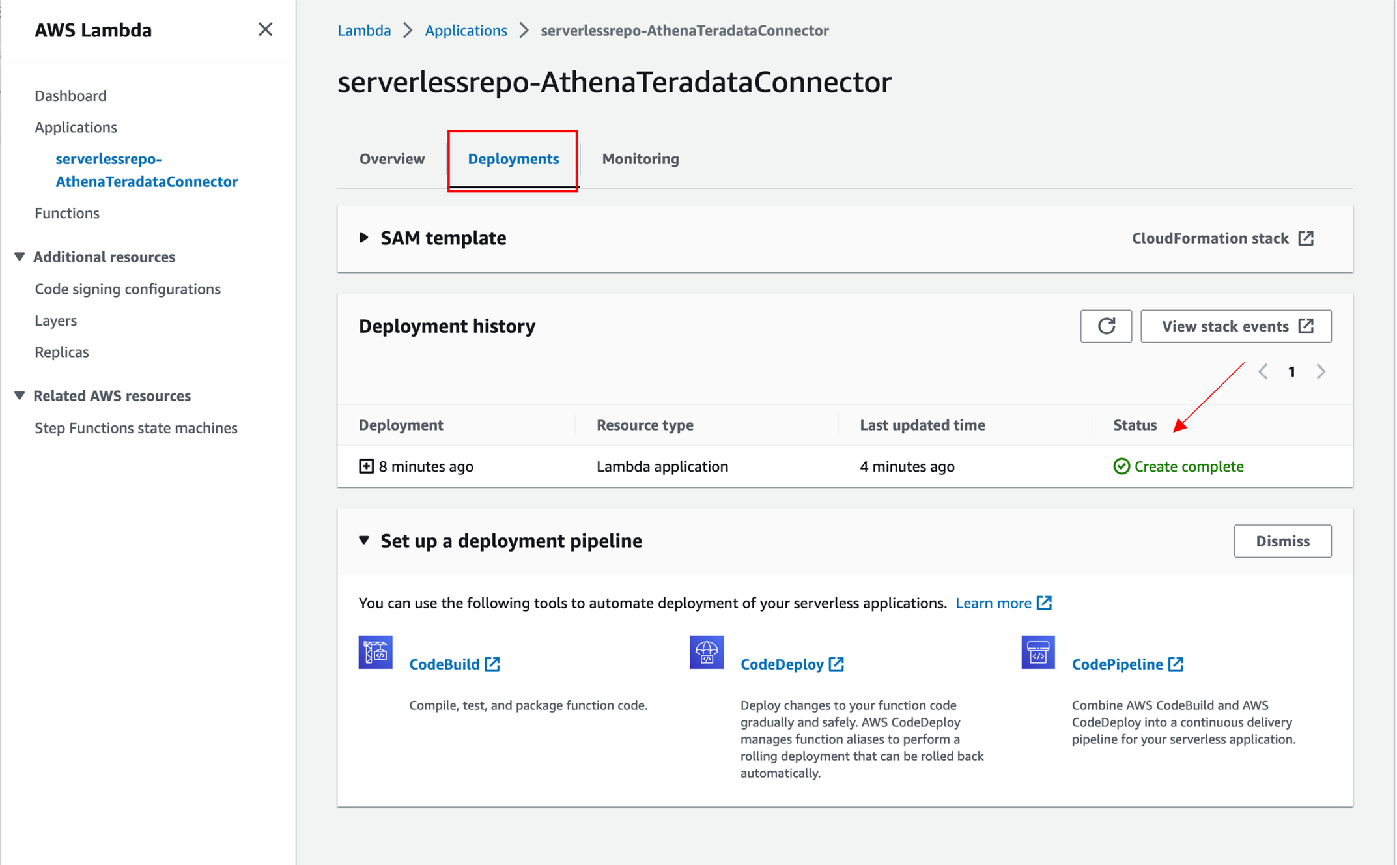Viewport: 1397px width, 865px height.
Task: Click the green Create complete status icon
Action: [1121, 466]
